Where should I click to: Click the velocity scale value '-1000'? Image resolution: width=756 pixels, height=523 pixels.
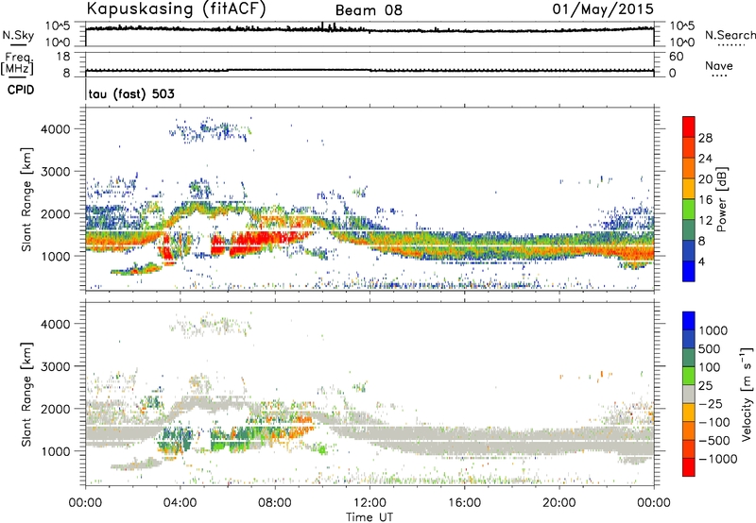(x=718, y=459)
